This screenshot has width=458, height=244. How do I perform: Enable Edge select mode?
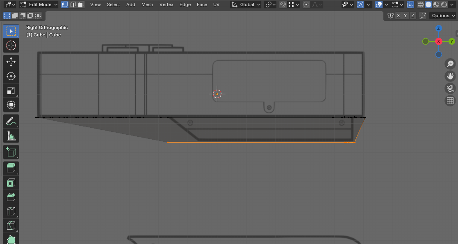point(73,5)
